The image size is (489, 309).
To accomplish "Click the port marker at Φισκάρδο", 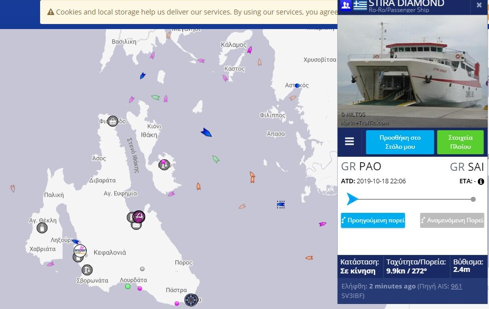I will pos(113,121).
